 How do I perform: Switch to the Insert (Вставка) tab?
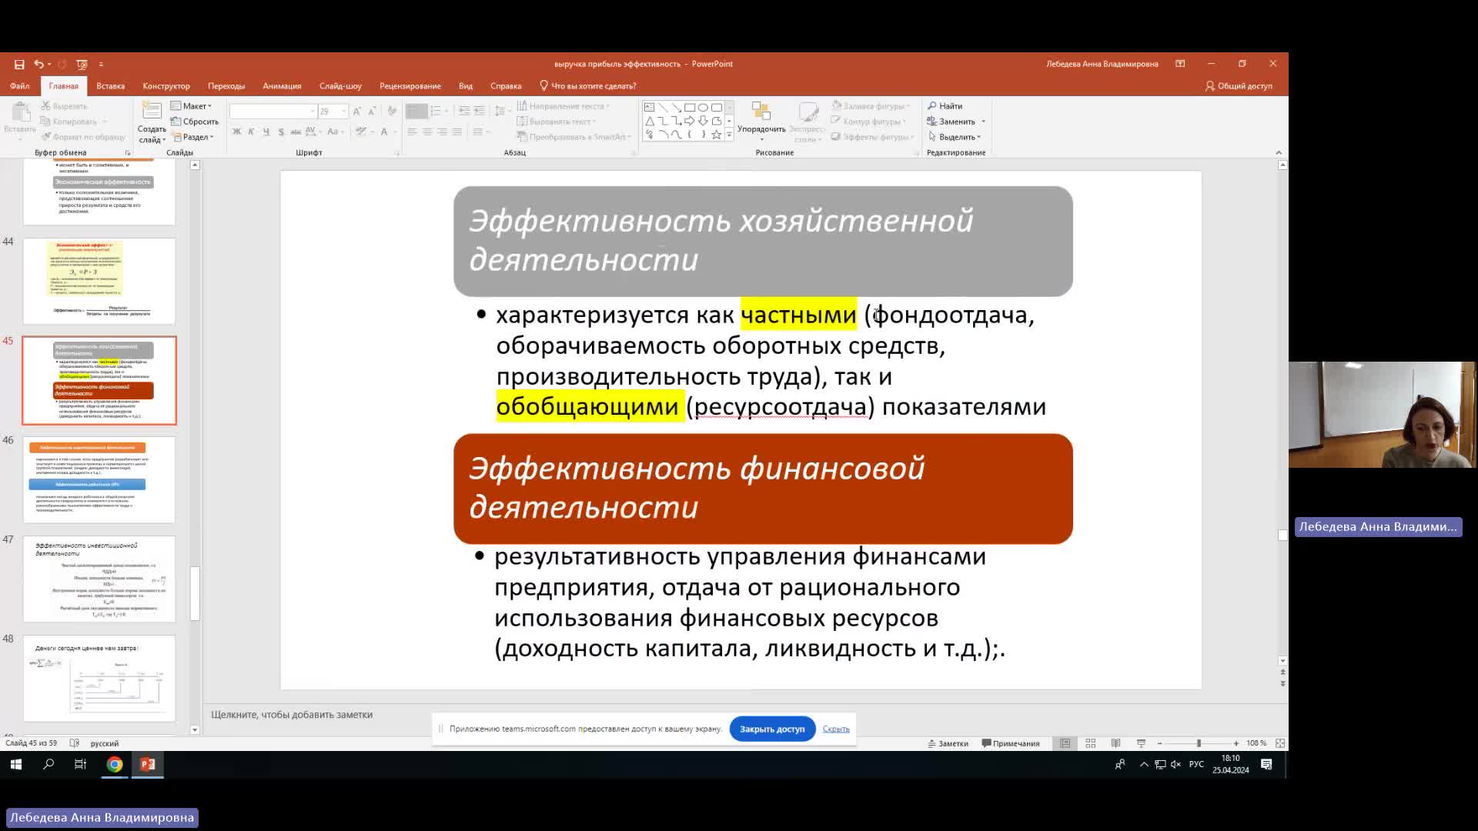(110, 86)
